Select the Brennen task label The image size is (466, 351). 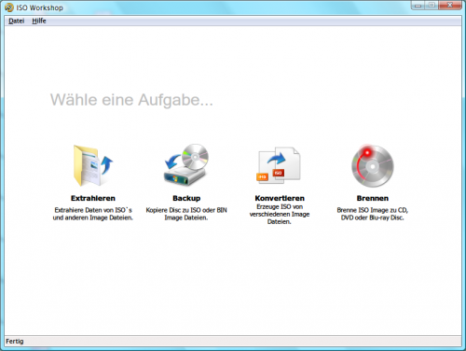[x=373, y=198]
